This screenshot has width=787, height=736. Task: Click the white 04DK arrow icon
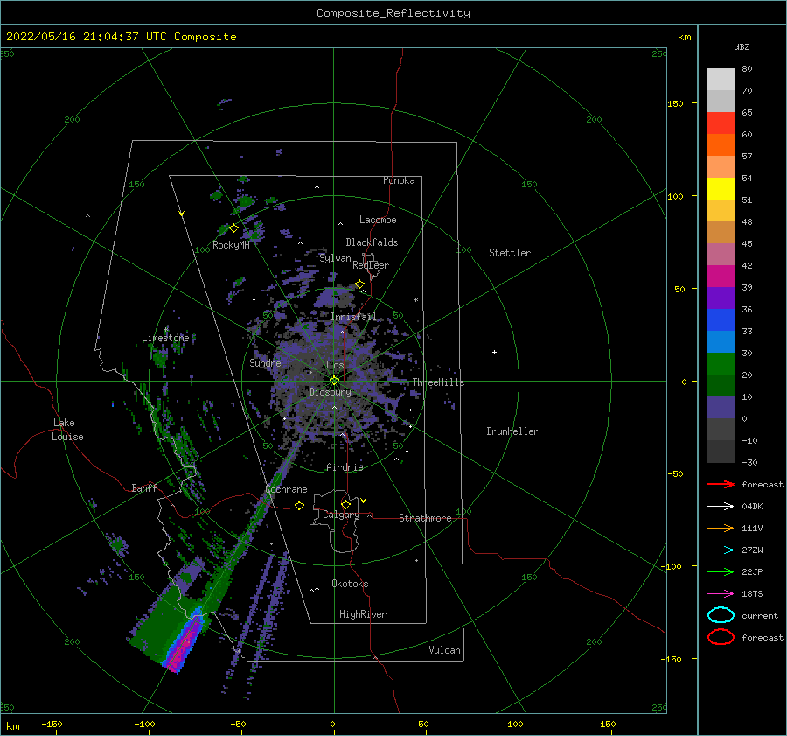pos(721,507)
